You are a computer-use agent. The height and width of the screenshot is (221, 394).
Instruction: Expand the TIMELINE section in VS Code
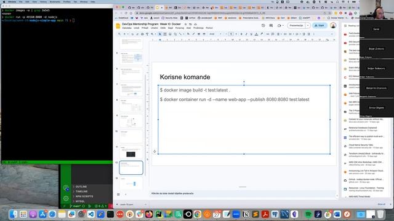click(82, 192)
